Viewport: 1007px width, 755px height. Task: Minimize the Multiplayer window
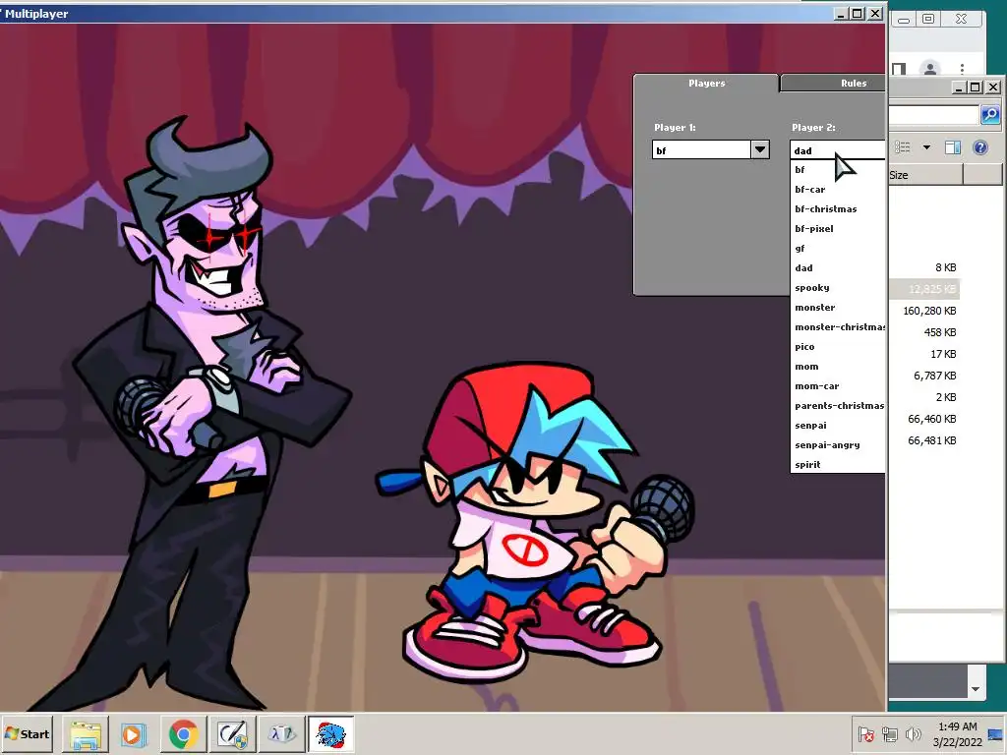click(840, 13)
